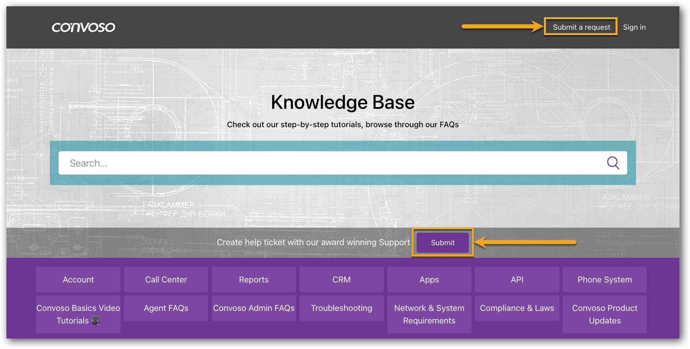This screenshot has width=690, height=349.
Task: Open the Account category
Action: pos(78,280)
